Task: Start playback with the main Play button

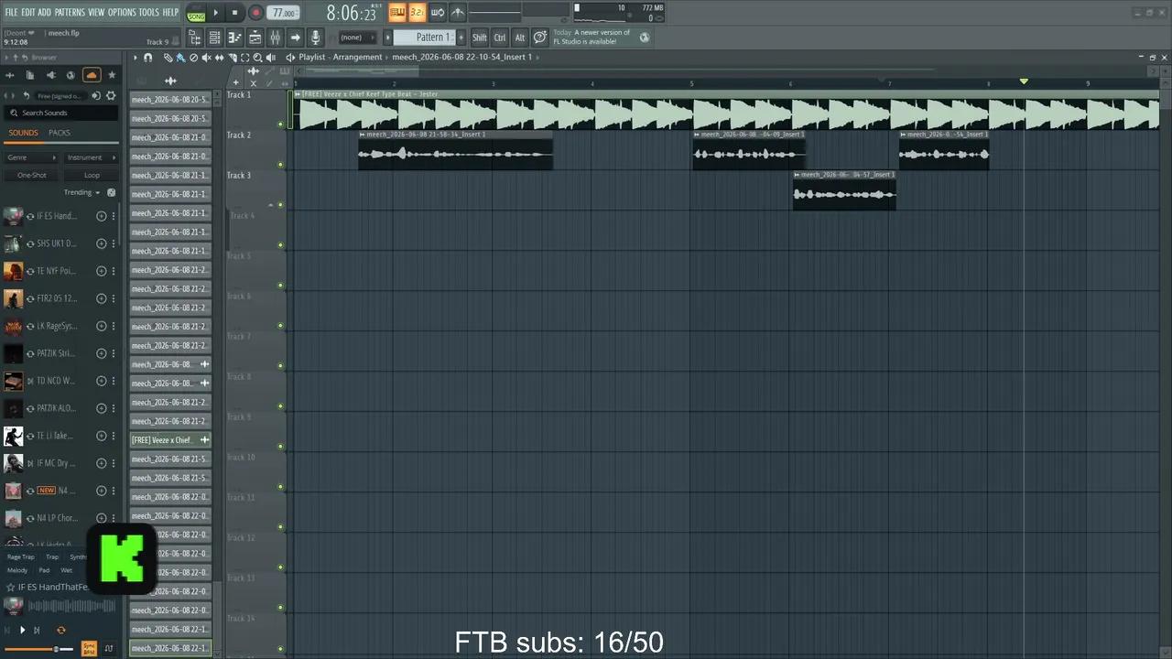Action: point(216,13)
